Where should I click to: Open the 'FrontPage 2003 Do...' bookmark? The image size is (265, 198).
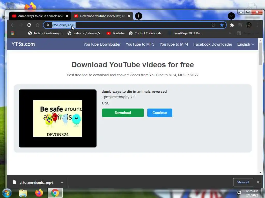[185, 33]
